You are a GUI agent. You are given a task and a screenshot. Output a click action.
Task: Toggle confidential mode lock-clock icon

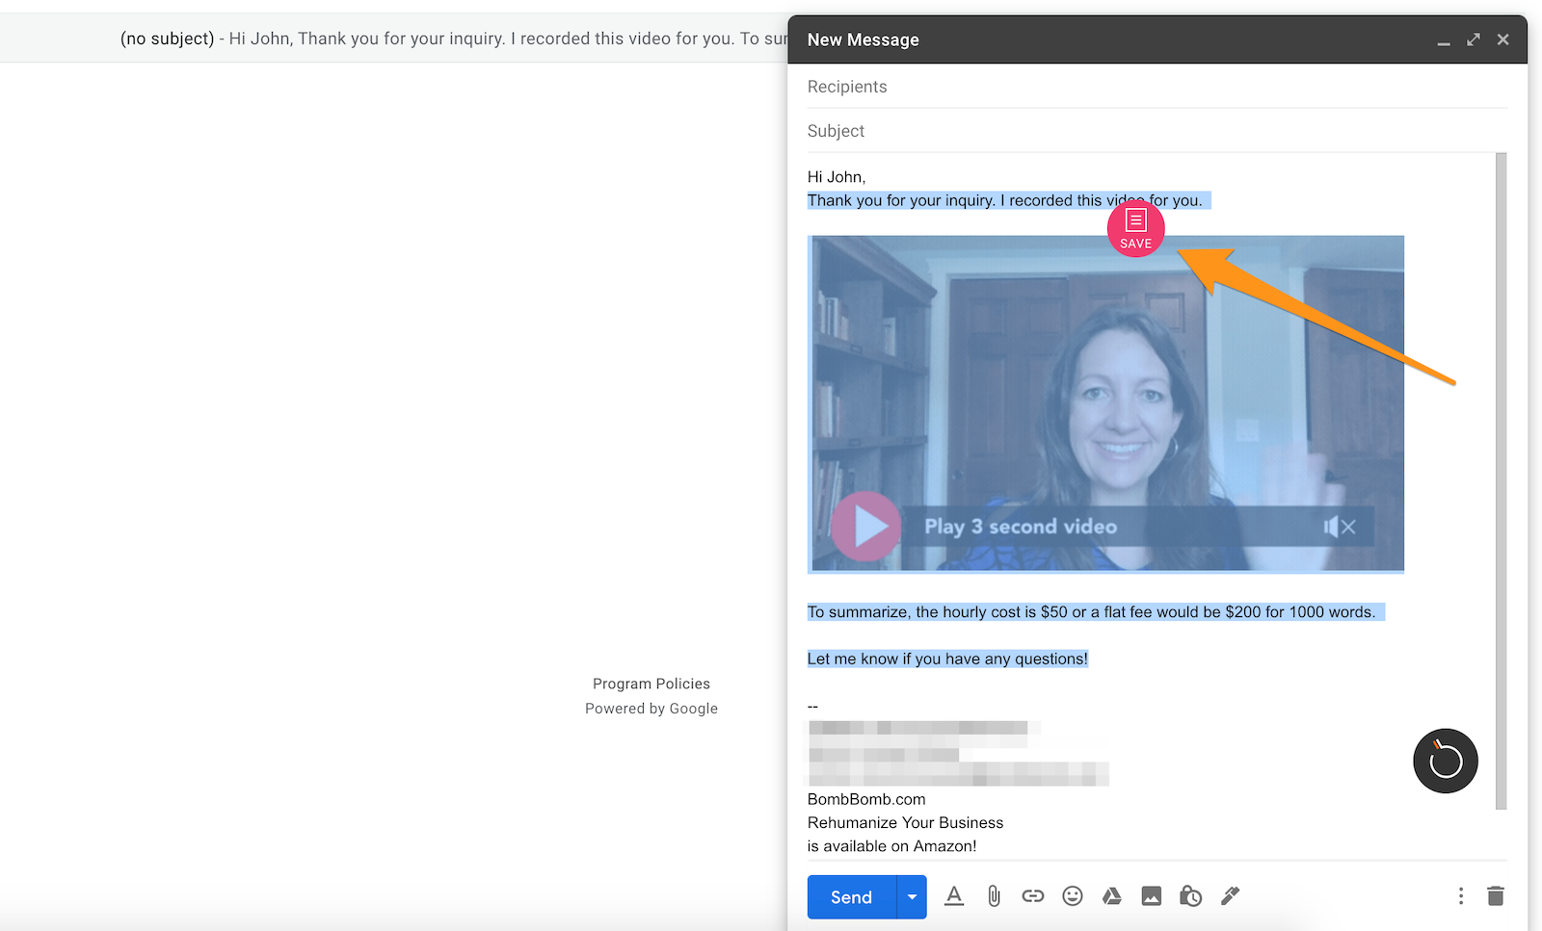point(1191,896)
